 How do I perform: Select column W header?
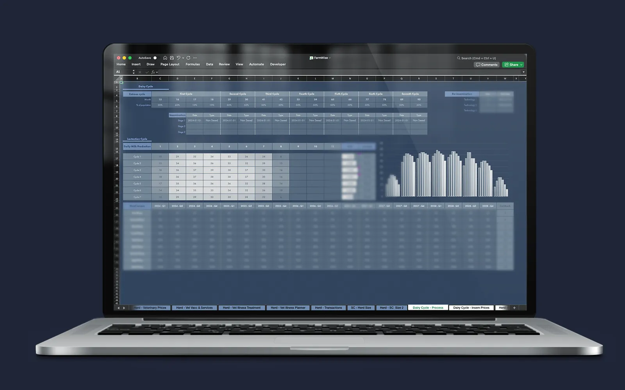[x=505, y=79]
